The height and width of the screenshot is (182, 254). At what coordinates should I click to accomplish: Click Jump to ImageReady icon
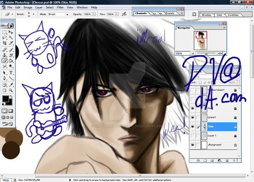coord(8,124)
